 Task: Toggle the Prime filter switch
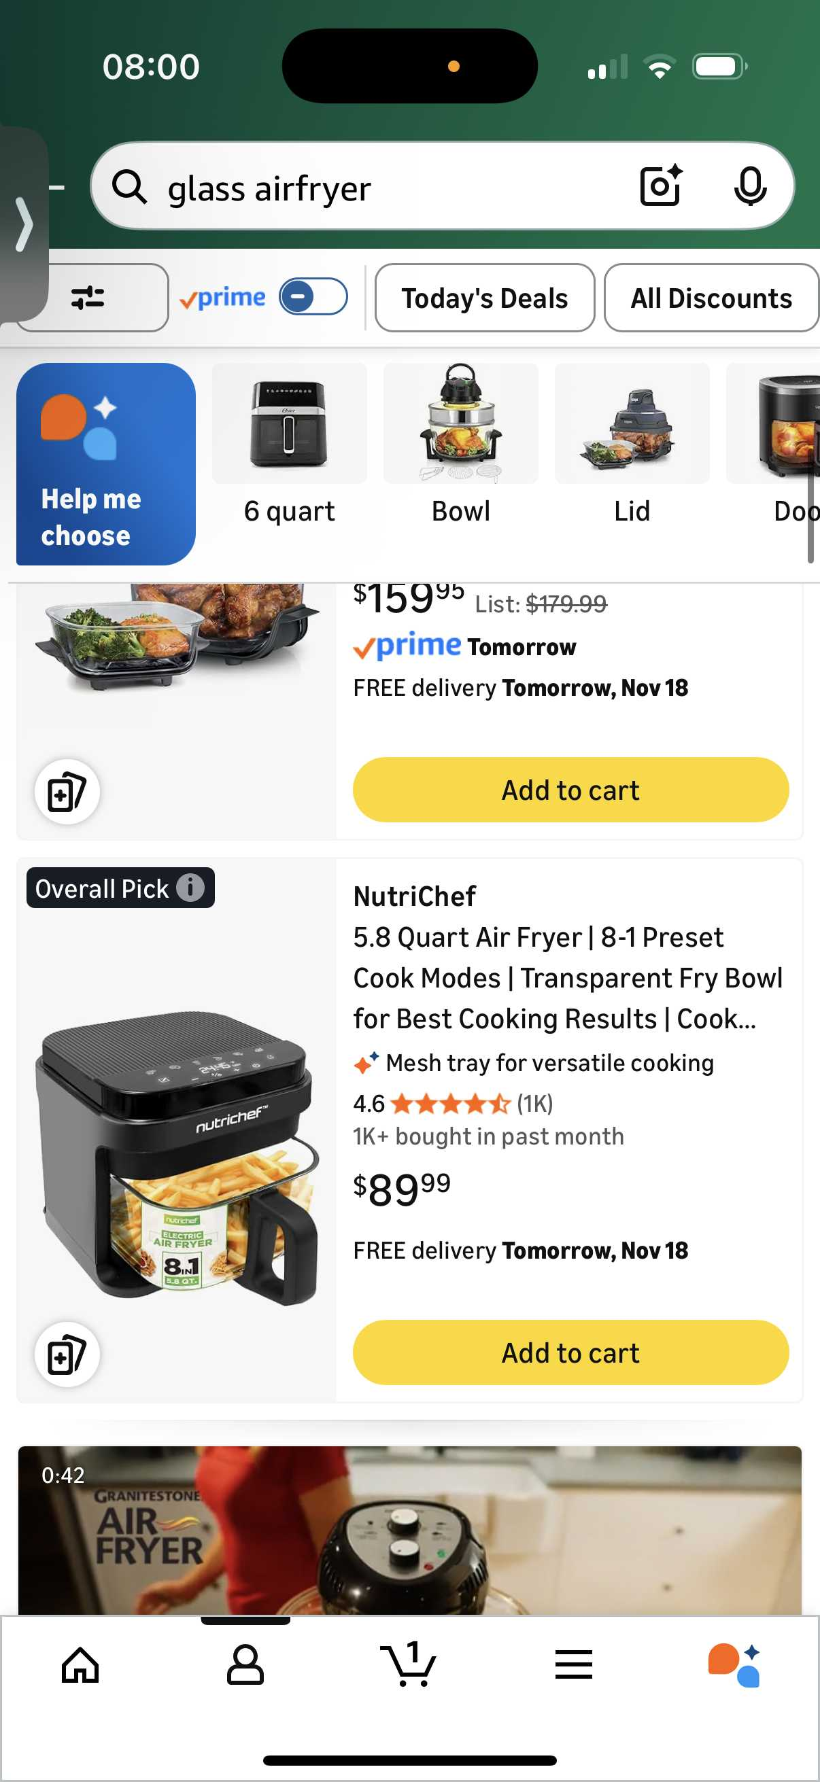coord(313,297)
